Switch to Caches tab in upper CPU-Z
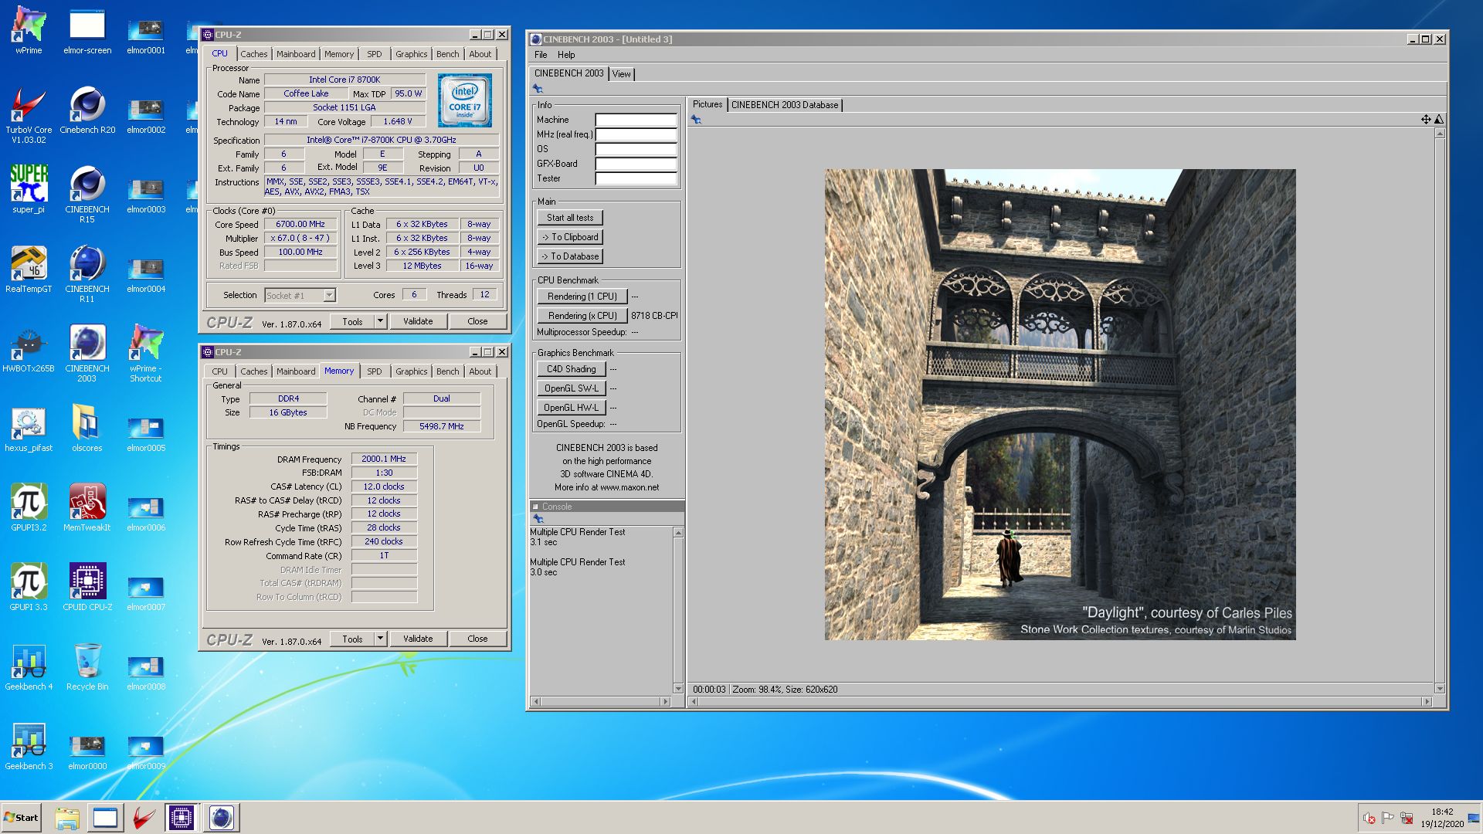This screenshot has width=1483, height=834. [253, 54]
